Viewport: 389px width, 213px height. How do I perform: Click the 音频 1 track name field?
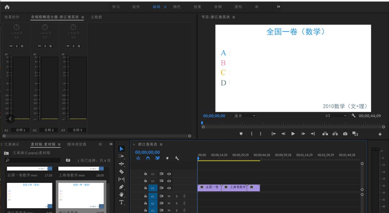click(19, 130)
